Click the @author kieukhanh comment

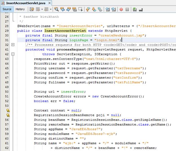click(x=41, y=17)
